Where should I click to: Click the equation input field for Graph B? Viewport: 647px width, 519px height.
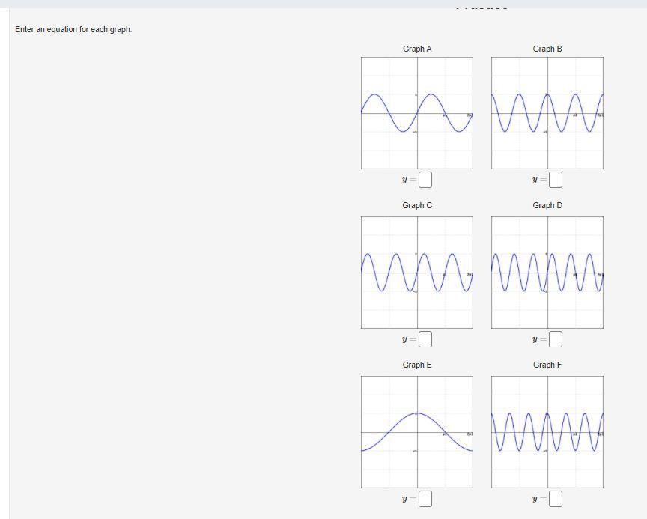tap(556, 180)
